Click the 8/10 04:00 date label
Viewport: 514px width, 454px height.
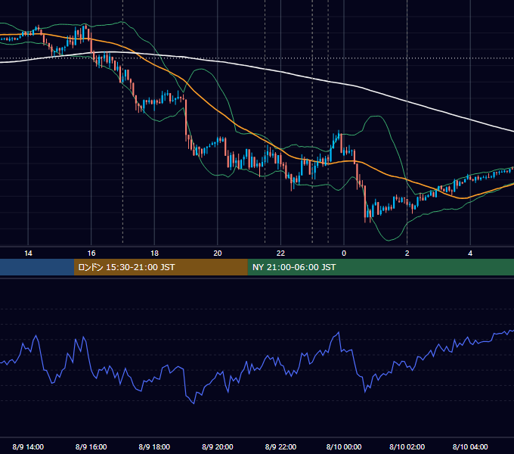click(x=470, y=446)
